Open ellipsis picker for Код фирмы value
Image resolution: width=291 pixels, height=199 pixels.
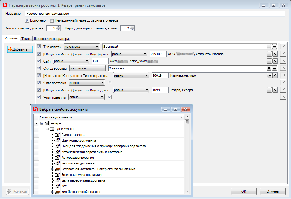point(269,54)
